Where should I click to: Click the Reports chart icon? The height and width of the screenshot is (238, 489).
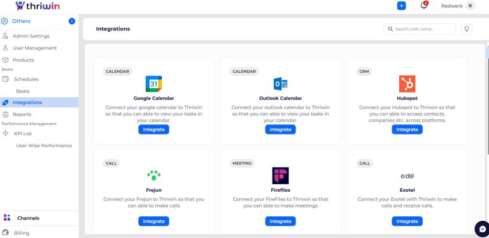click(x=5, y=114)
